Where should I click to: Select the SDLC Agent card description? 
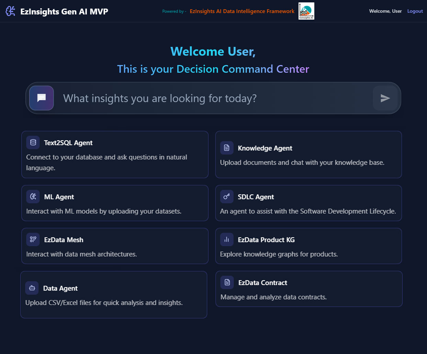point(308,211)
